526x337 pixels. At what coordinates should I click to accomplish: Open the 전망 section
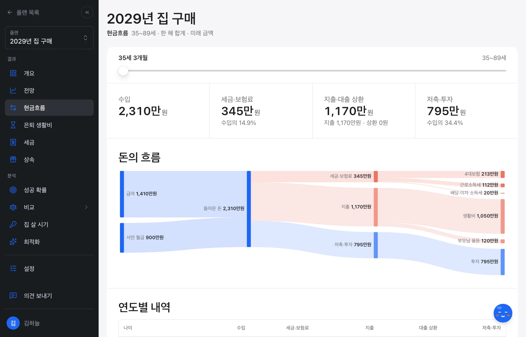point(49,90)
